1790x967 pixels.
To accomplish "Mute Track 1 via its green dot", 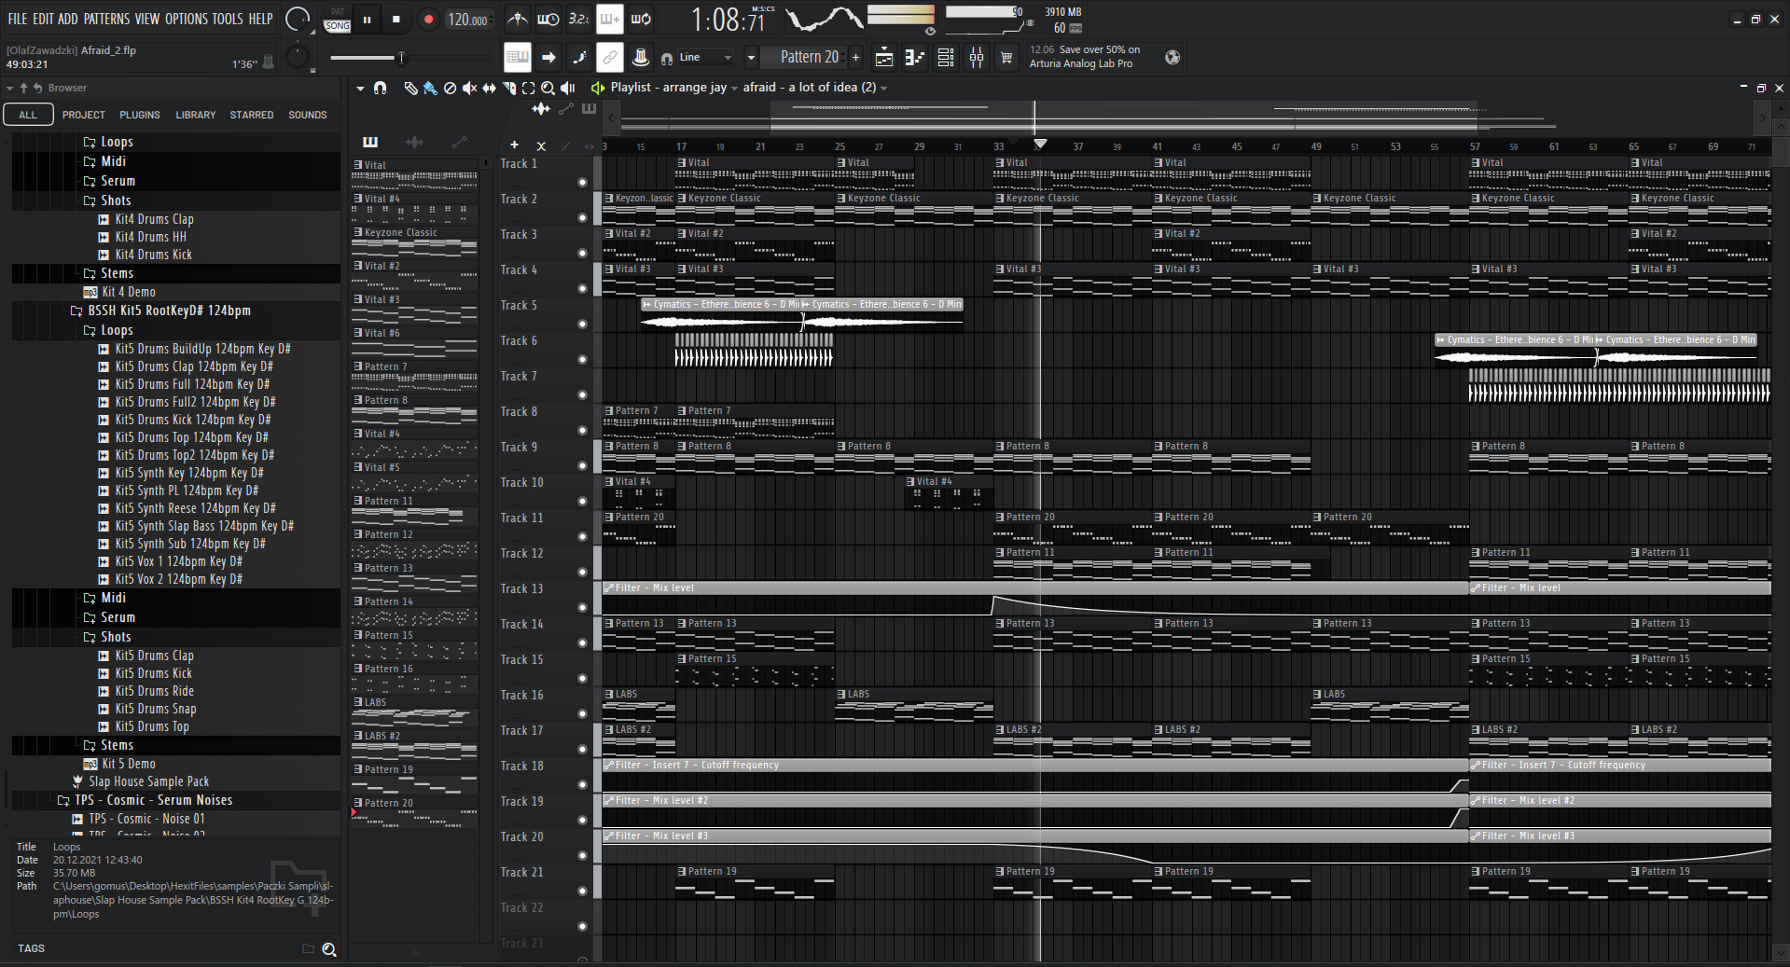I will point(583,183).
